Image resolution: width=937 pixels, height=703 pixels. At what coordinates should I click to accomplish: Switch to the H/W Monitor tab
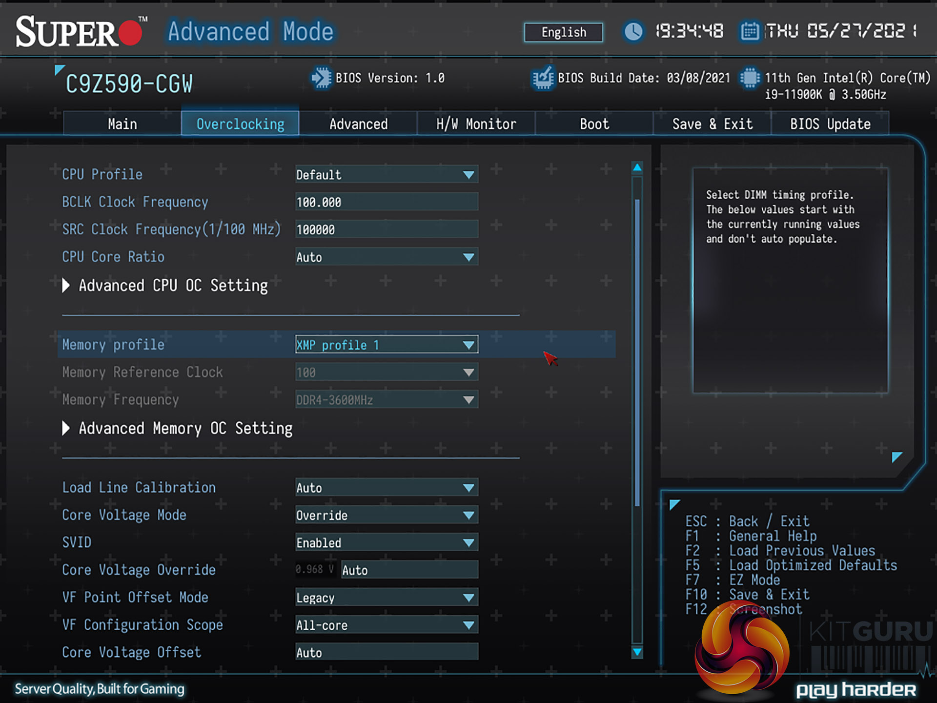[476, 124]
